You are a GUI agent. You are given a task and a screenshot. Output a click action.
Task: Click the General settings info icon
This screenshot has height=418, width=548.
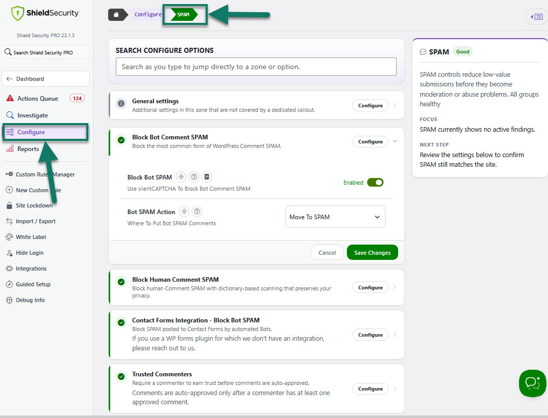point(121,104)
